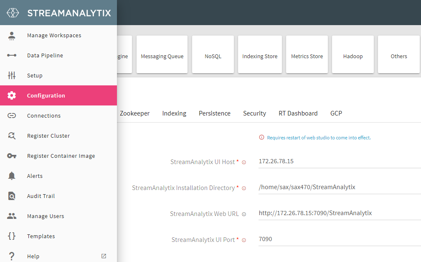Click the Connections link icon
The image size is (421, 262).
point(12,116)
